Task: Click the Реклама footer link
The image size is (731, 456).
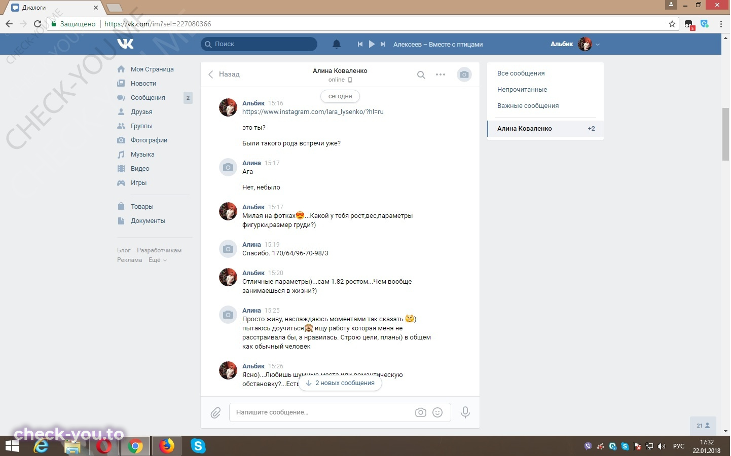Action: pos(129,260)
